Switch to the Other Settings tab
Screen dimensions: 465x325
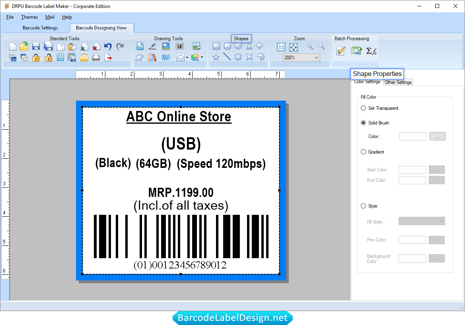coord(398,82)
